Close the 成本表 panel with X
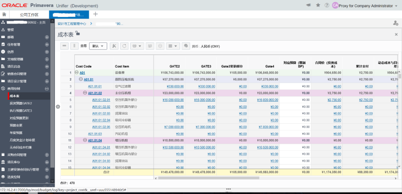 pyautogui.click(x=396, y=34)
